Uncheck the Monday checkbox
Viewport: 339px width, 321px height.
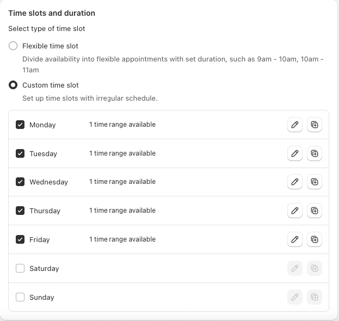click(x=20, y=125)
